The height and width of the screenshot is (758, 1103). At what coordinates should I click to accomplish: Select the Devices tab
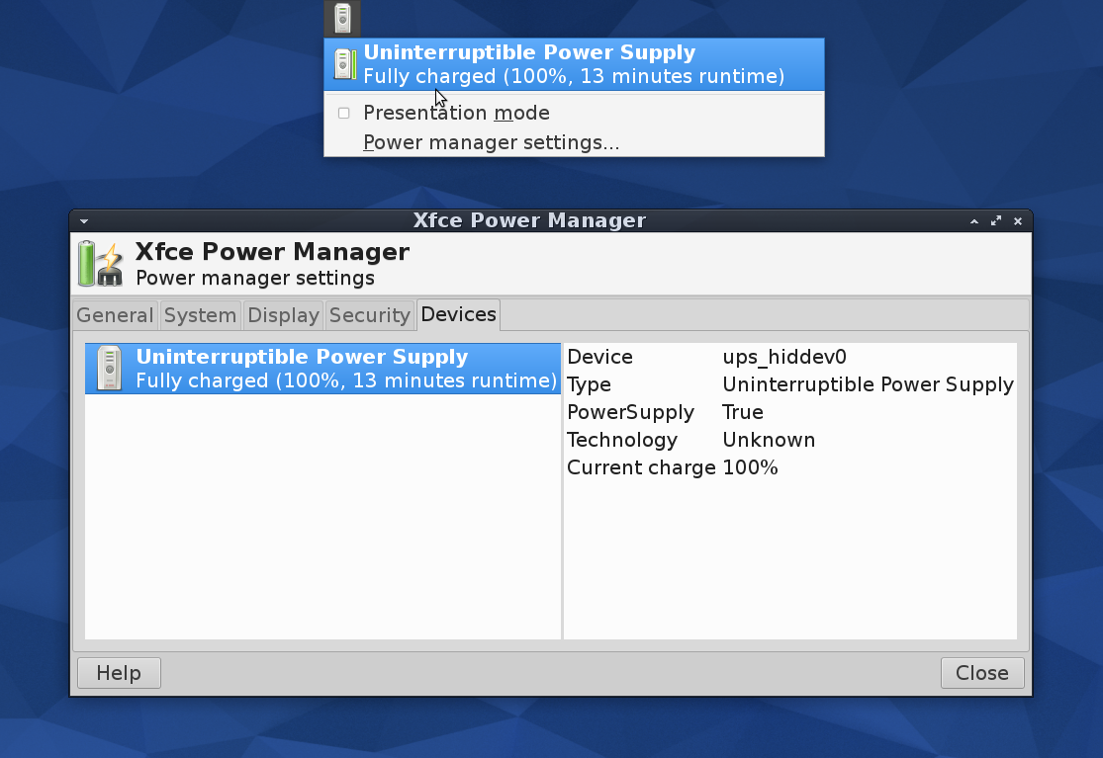(458, 314)
